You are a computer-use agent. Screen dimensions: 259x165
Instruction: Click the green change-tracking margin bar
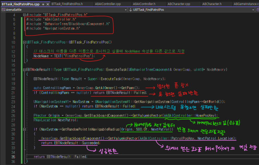pyautogui.click(x=22, y=90)
